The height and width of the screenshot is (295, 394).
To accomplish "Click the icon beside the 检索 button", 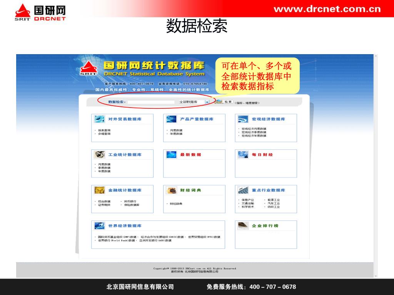I will 219,101.
